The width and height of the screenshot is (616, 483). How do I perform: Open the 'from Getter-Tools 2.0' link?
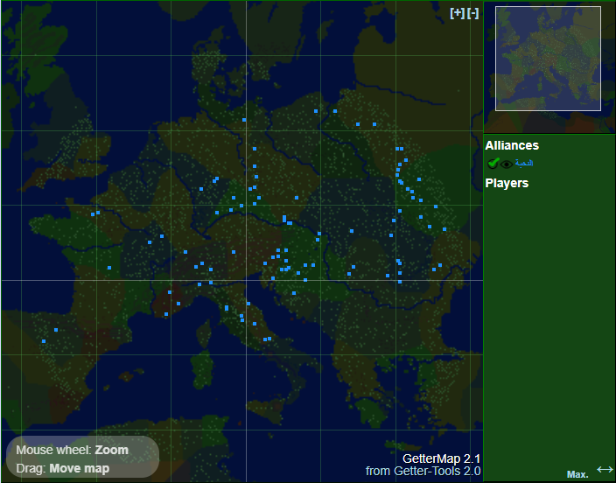423,471
